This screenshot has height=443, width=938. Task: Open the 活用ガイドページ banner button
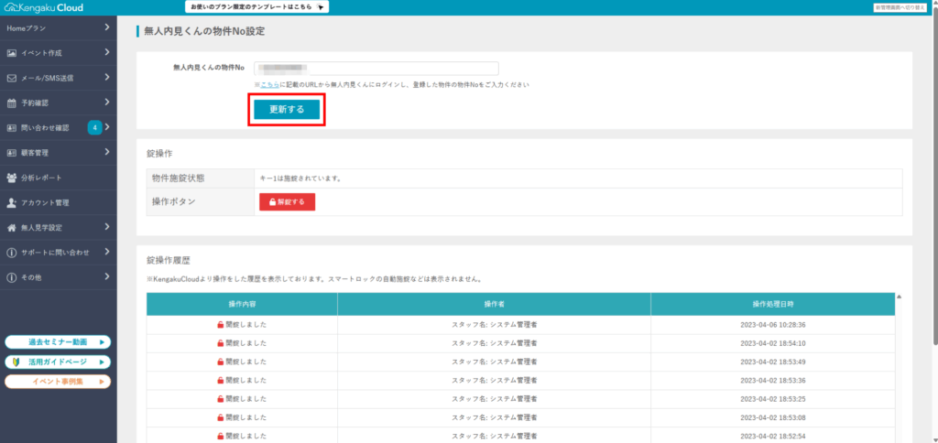pyautogui.click(x=58, y=362)
